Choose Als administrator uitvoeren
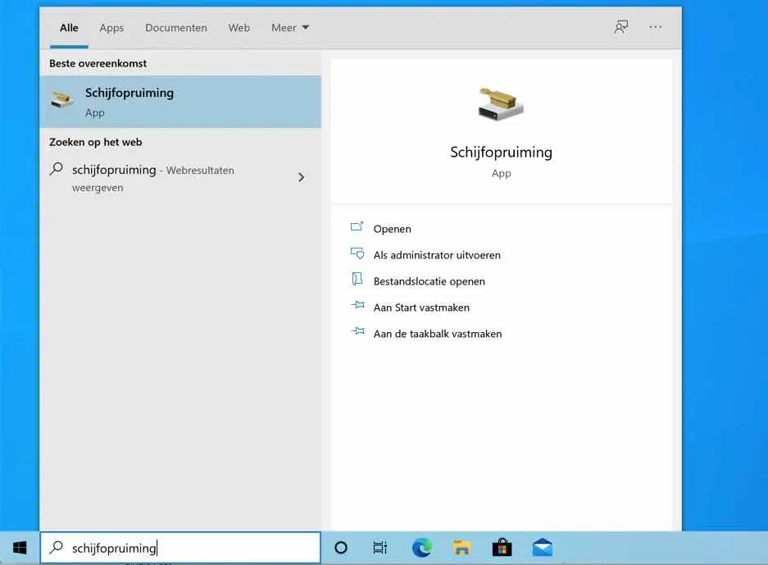The height and width of the screenshot is (565, 768). click(x=437, y=255)
